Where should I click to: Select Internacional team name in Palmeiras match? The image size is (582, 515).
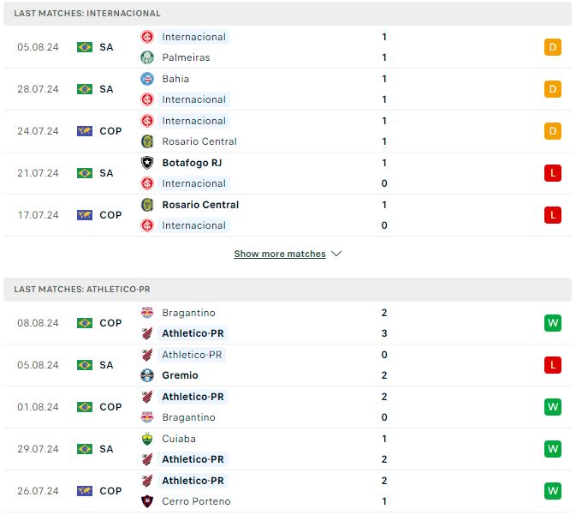click(x=193, y=37)
